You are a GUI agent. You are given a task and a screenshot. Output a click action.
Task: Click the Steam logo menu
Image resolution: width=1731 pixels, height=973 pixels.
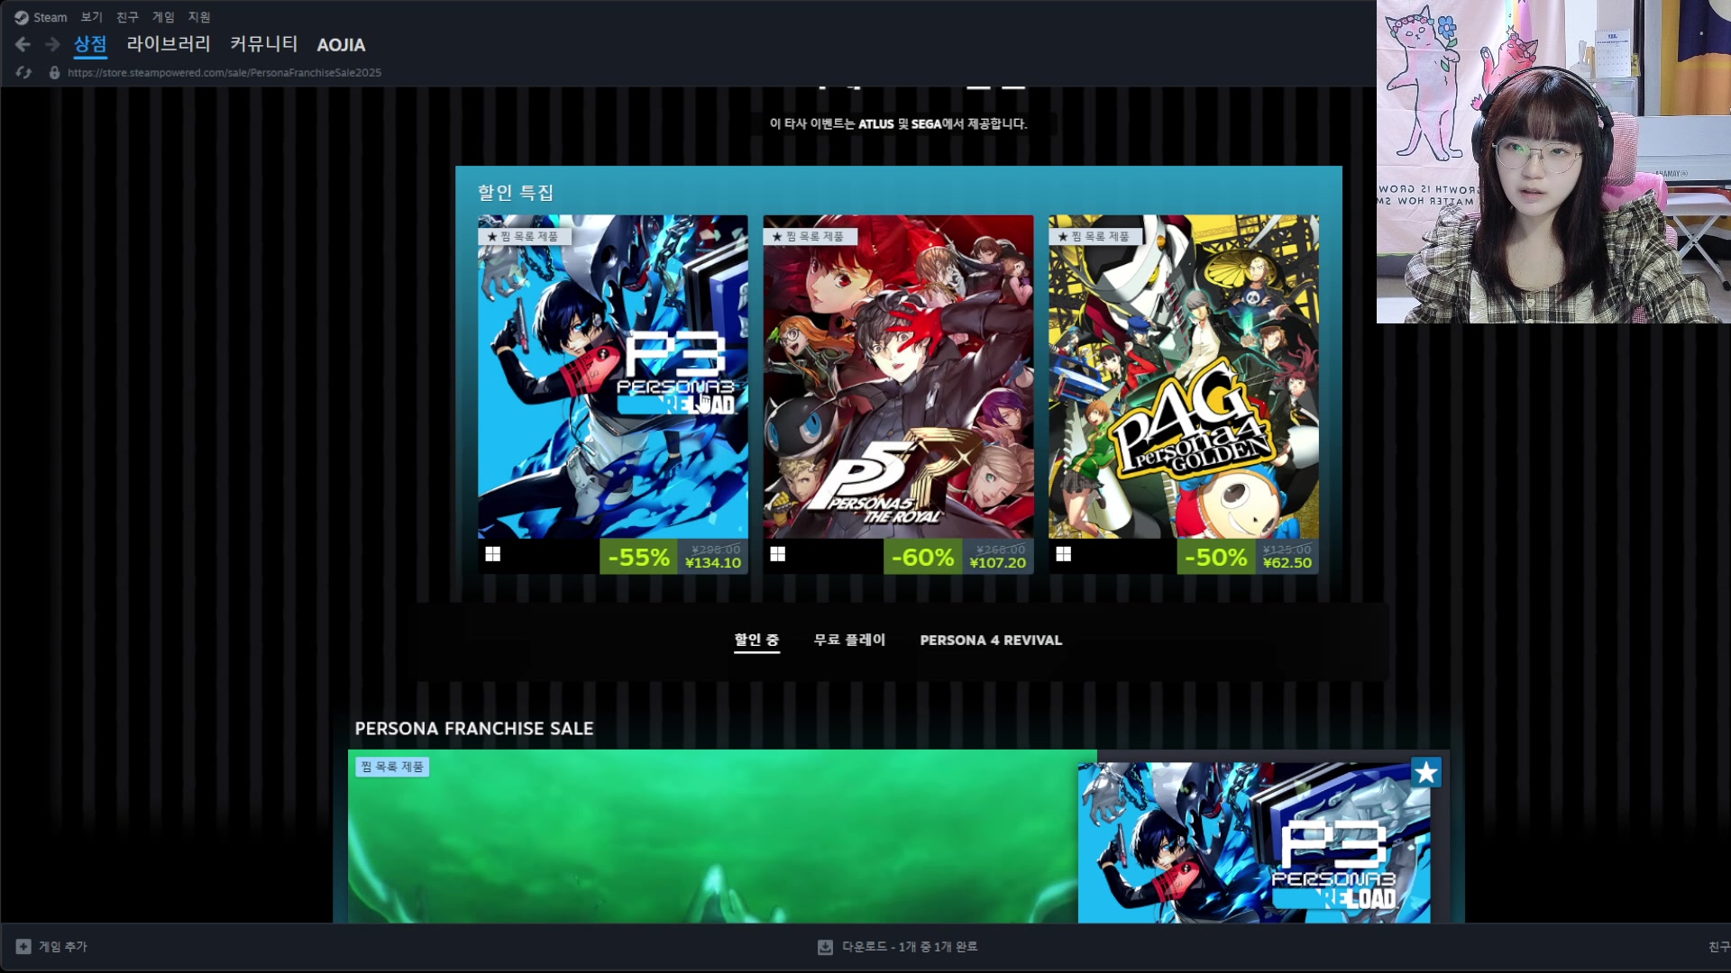[21, 17]
